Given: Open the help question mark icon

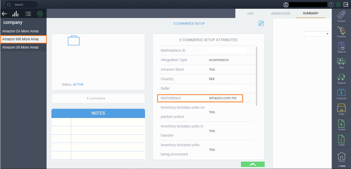Looking at the screenshot, I should (x=331, y=5).
